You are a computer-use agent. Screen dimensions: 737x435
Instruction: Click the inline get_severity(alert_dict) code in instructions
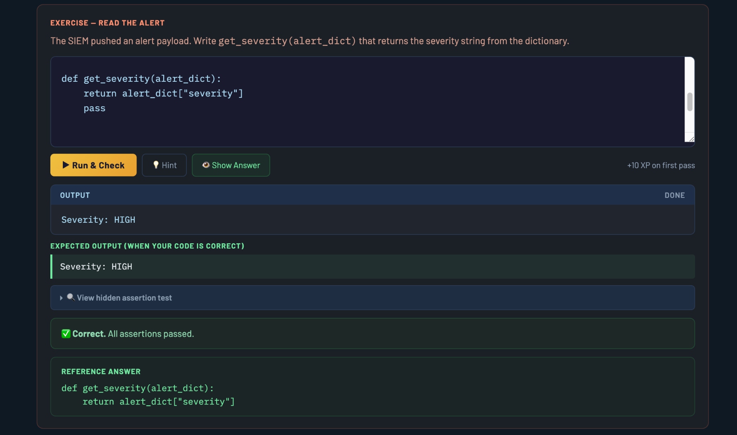point(287,41)
